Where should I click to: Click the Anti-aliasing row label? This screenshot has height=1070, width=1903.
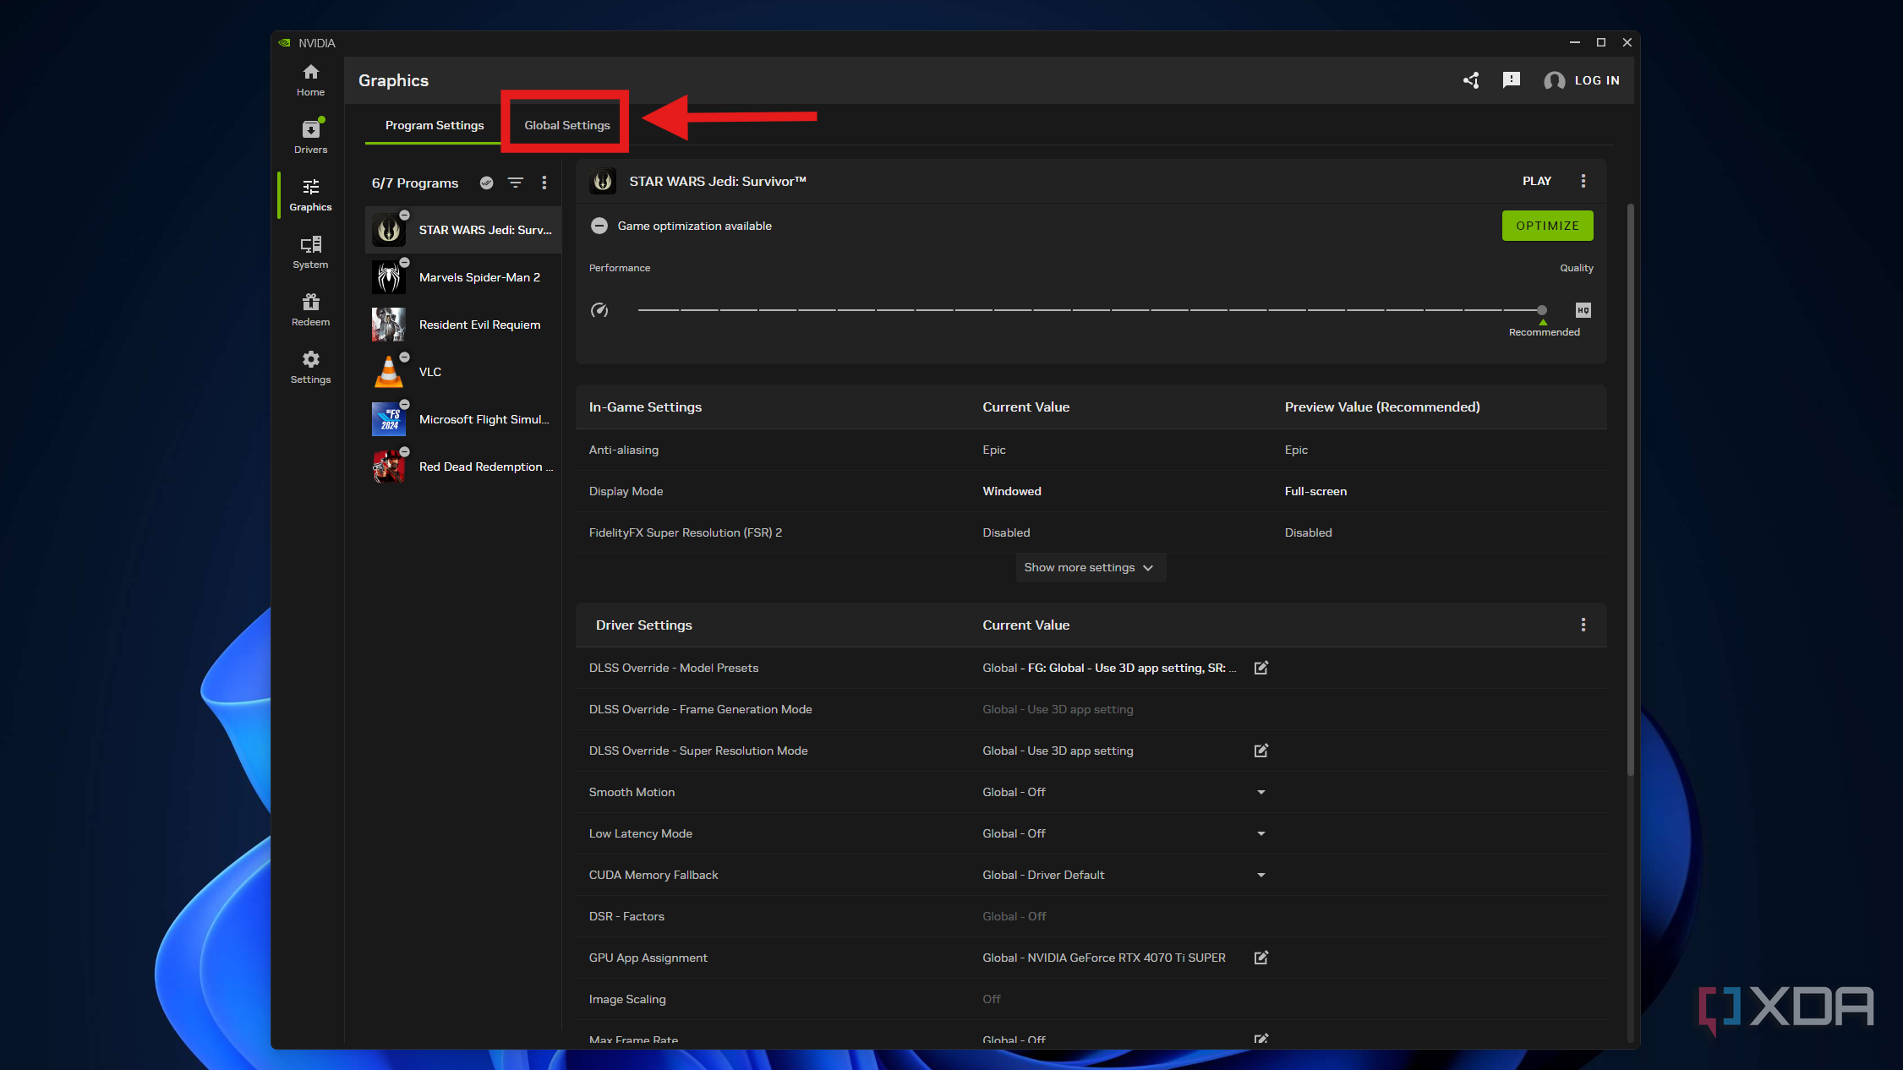point(623,450)
